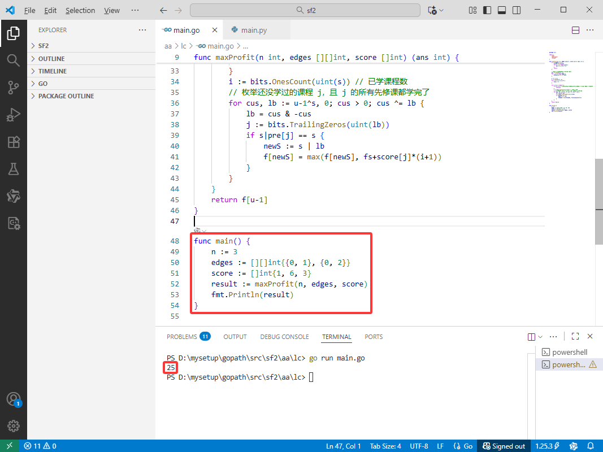Click Signed out Copilot status item
Viewport: 603px width, 452px height.
coord(504,446)
